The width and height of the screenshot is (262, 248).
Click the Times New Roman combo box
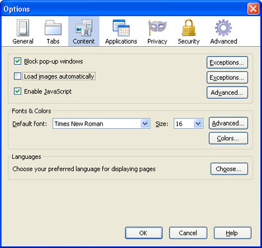coord(101,124)
